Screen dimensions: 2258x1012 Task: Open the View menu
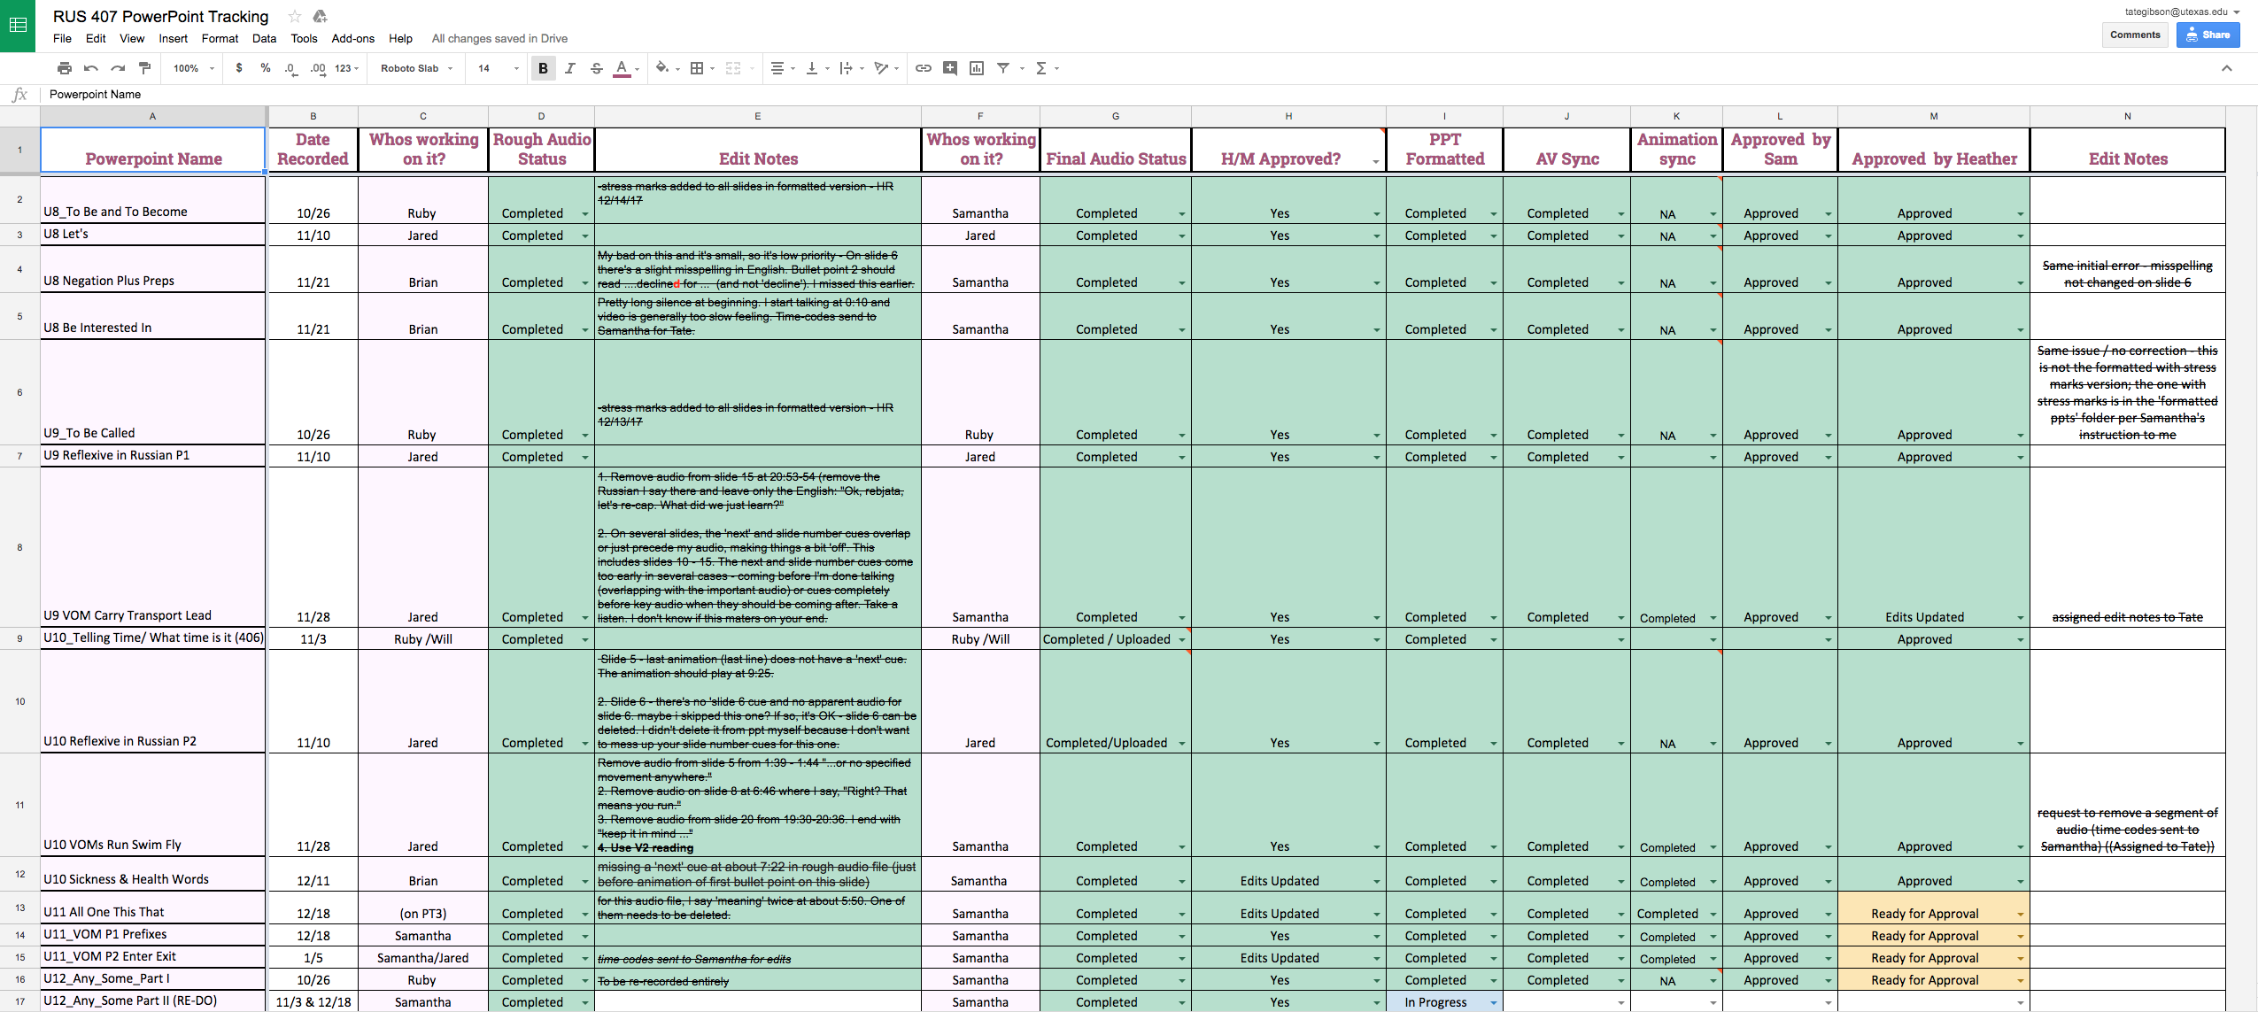[x=132, y=38]
